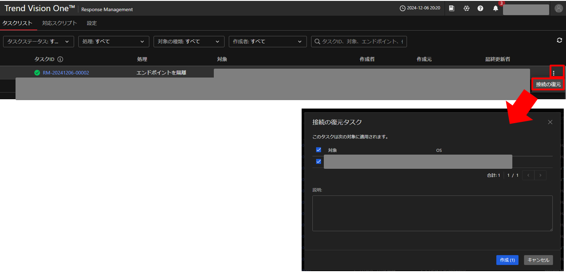Image resolution: width=566 pixels, height=272 pixels.
Task: Click the 作成者 column header
Action: click(367, 59)
